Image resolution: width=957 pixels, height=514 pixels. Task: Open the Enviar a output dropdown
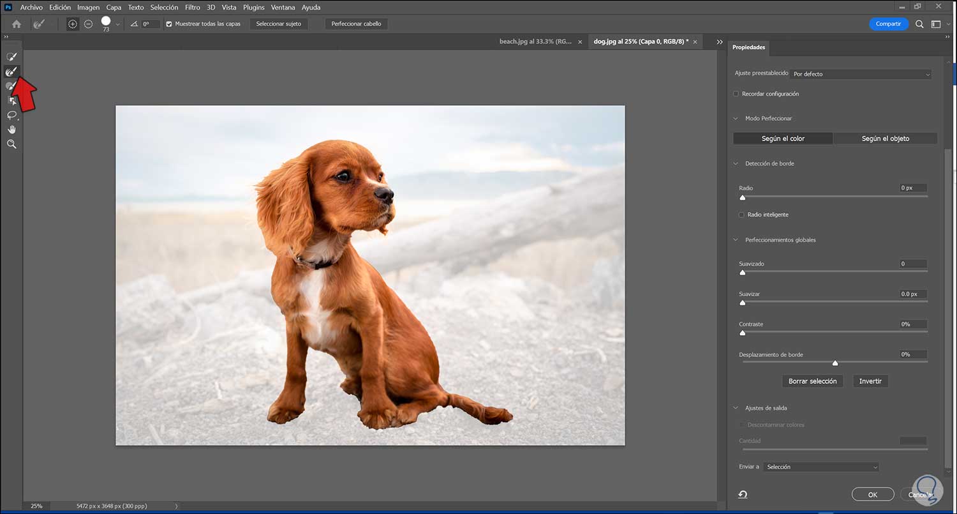821,467
